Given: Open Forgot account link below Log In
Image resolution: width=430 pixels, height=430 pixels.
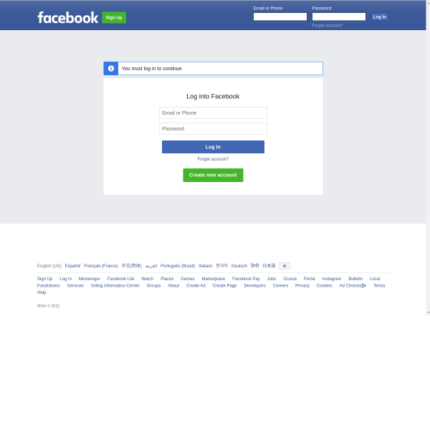Looking at the screenshot, I should 213,159.
